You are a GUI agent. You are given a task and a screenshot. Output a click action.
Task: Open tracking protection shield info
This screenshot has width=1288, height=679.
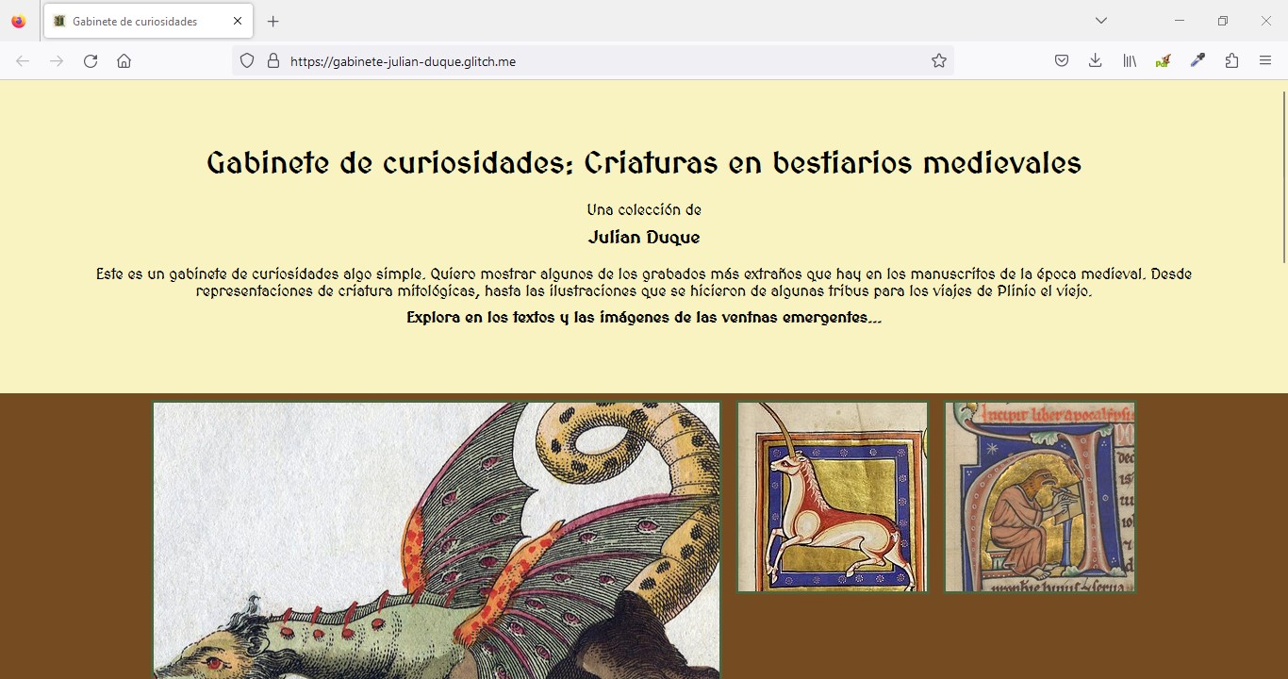pyautogui.click(x=247, y=61)
